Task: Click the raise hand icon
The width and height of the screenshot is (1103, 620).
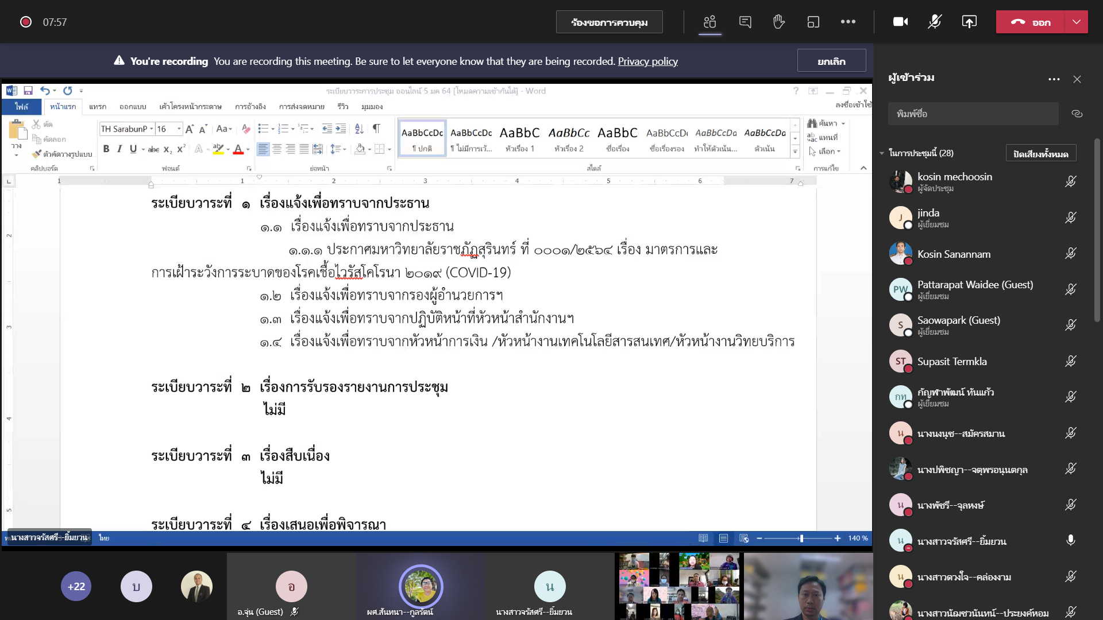Action: coord(779,22)
